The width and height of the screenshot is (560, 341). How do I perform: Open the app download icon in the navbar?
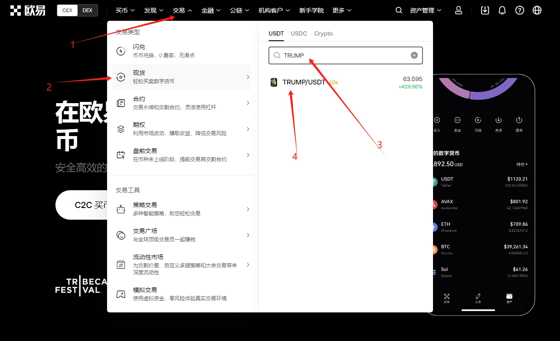click(485, 10)
